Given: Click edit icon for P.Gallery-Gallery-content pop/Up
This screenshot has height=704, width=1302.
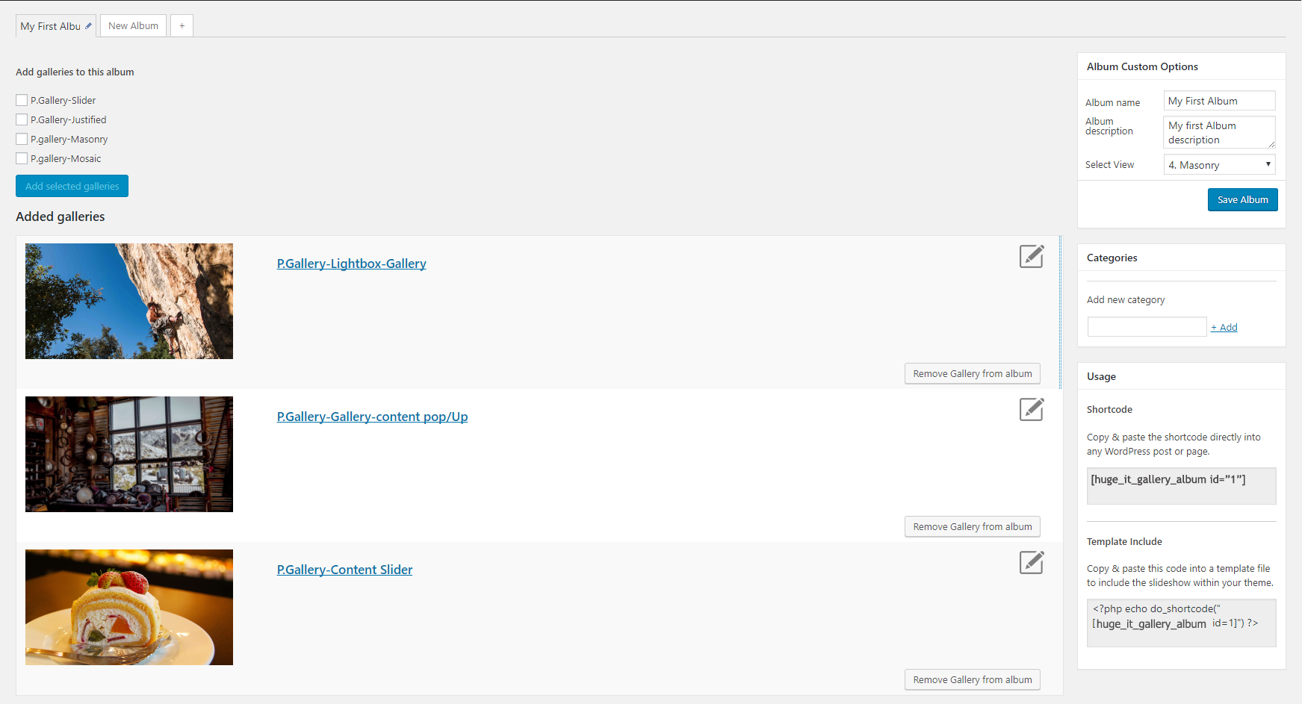Looking at the screenshot, I should tap(1031, 409).
